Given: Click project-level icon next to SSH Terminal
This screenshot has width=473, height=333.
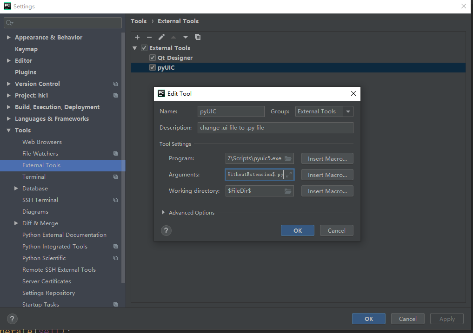Looking at the screenshot, I should 115,200.
